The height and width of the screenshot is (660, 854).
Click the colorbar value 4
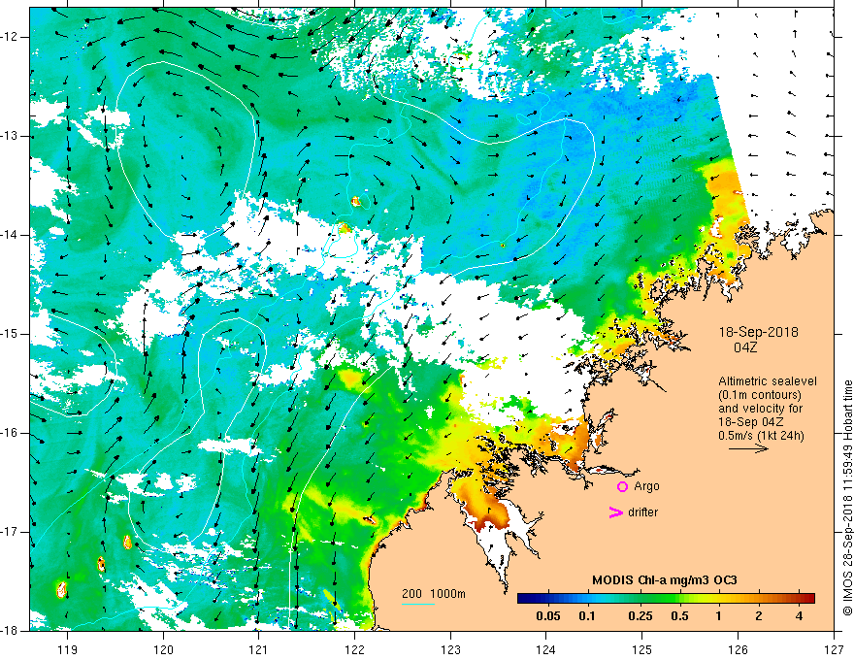point(799,616)
